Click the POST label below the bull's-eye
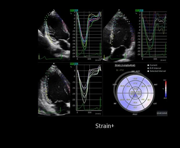180x148 pixels. pyautogui.click(x=135, y=114)
